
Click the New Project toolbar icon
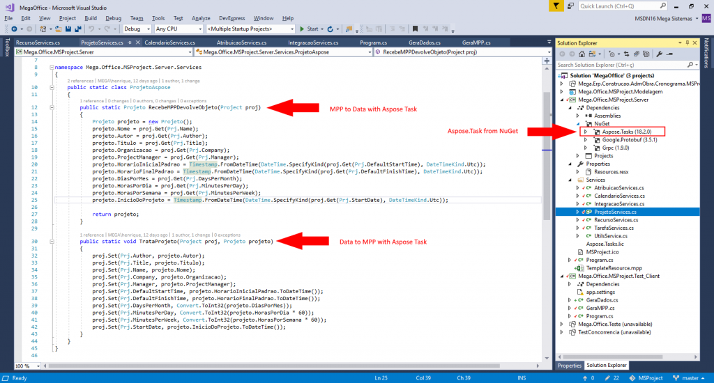pyautogui.click(x=43, y=29)
